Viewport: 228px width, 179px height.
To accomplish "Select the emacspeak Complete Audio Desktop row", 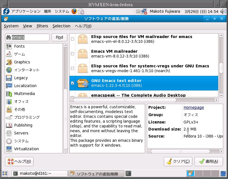I will point(144,94).
